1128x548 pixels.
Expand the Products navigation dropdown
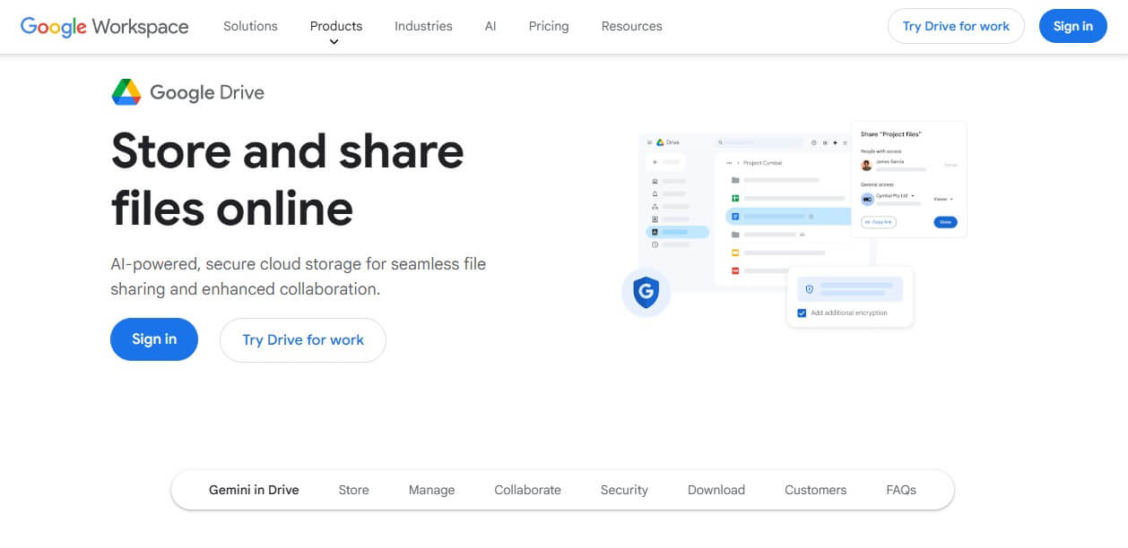pyautogui.click(x=335, y=26)
